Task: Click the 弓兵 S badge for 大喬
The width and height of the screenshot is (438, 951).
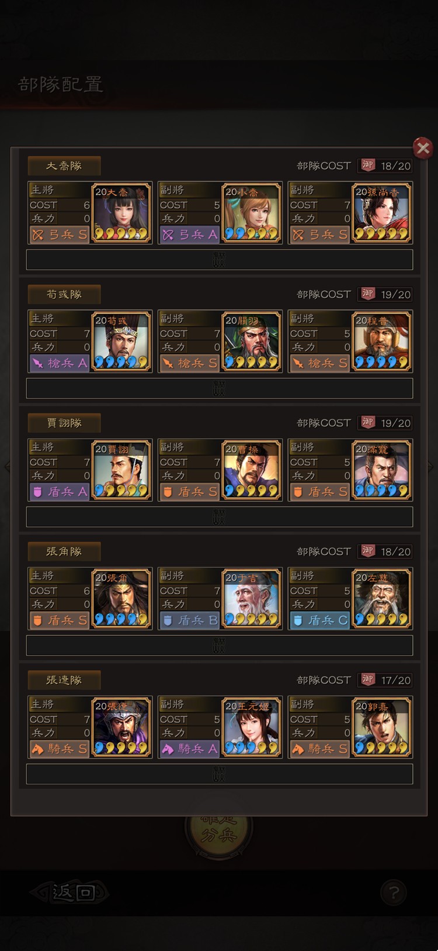Action: (x=59, y=235)
